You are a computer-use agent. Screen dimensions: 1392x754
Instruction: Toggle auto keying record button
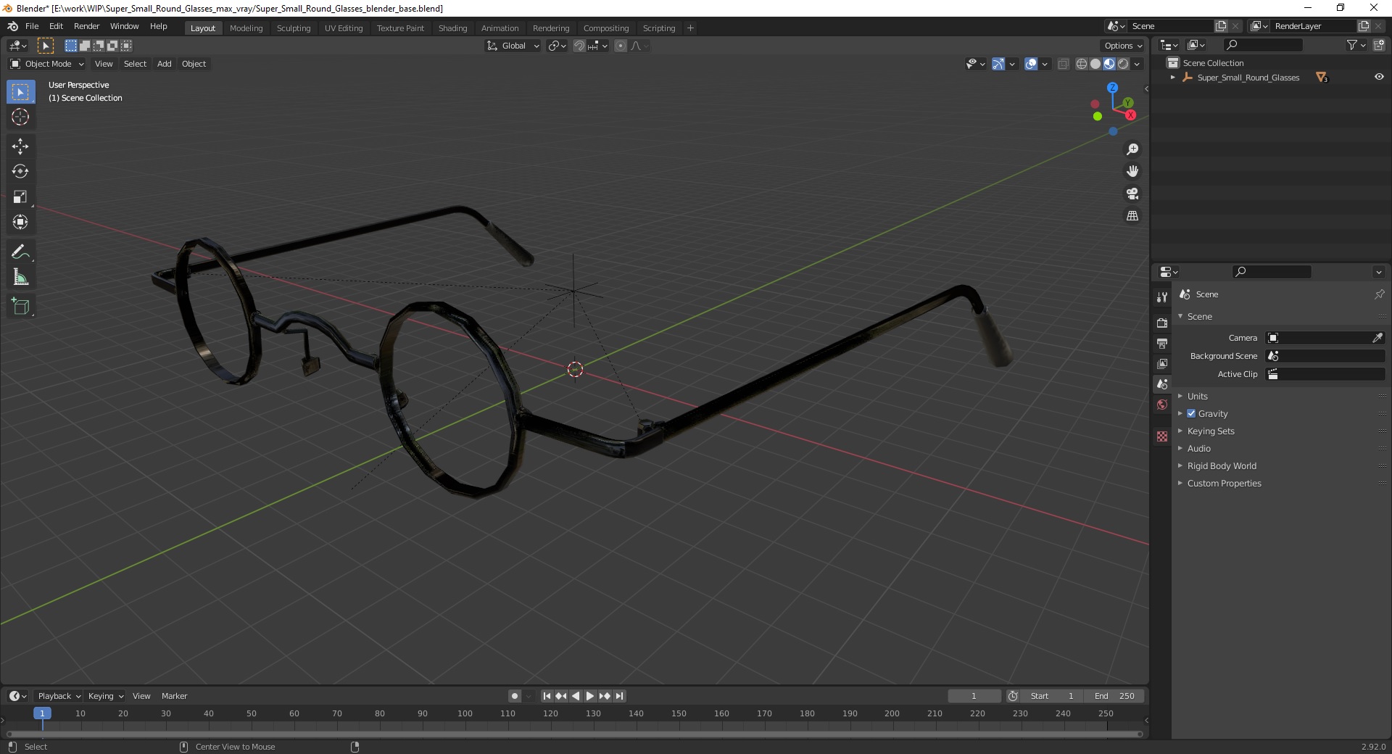(x=515, y=696)
